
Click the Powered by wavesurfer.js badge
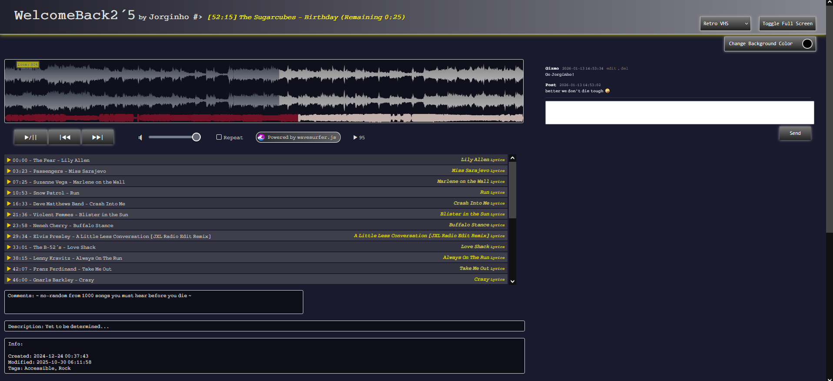pos(298,137)
